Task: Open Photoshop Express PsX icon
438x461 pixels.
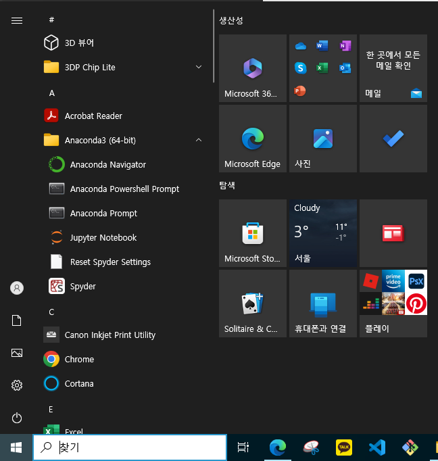Action: [x=416, y=281]
